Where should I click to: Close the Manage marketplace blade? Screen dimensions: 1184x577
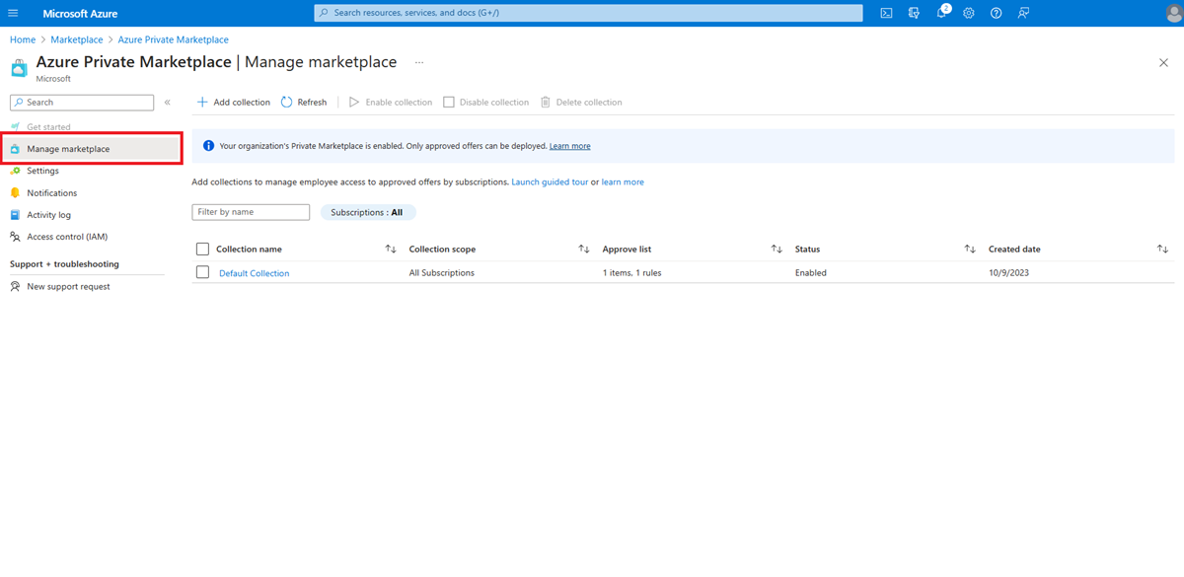pos(1163,62)
